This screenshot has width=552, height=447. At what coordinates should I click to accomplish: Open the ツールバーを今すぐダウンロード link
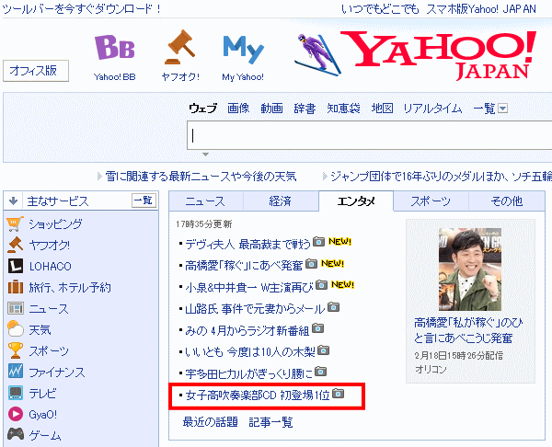coord(82,9)
